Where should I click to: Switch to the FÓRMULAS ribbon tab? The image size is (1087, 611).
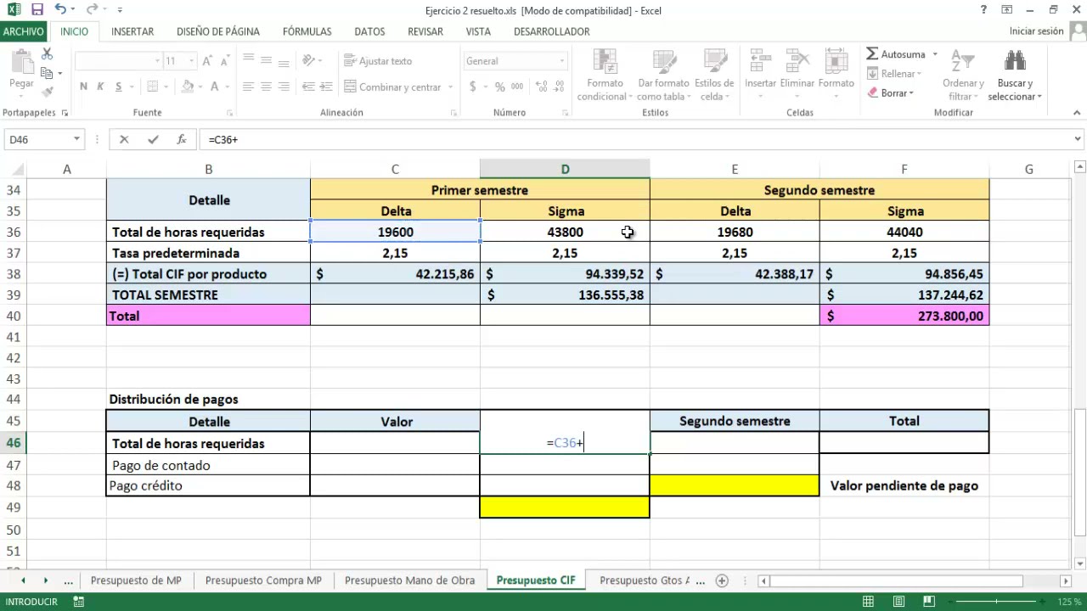tap(307, 31)
